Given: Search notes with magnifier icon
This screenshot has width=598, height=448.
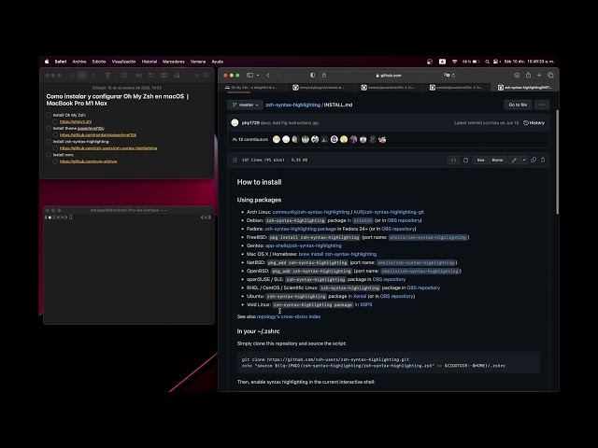Looking at the screenshot, I should (206, 75).
